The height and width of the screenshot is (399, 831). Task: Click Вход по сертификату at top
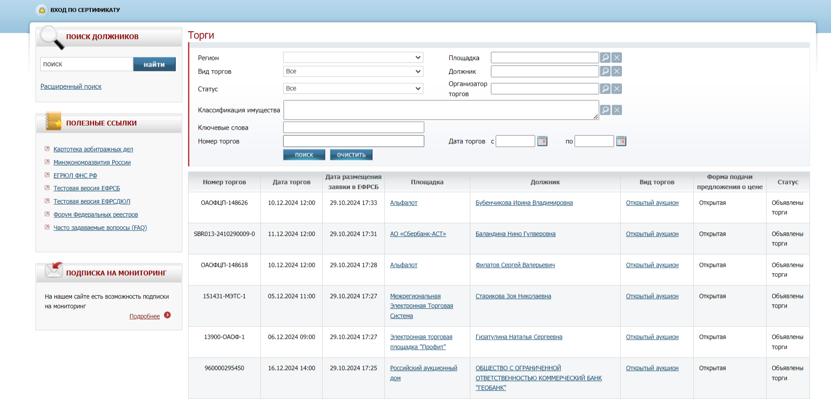[85, 10]
